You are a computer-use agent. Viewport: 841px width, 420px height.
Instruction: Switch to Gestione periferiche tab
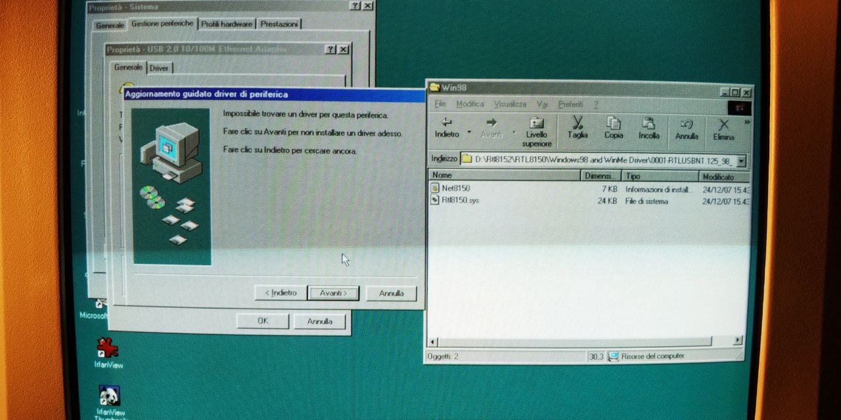(x=162, y=23)
